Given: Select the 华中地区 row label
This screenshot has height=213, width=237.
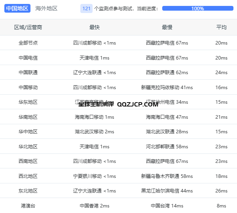Looking at the screenshot, I should click(x=28, y=132).
